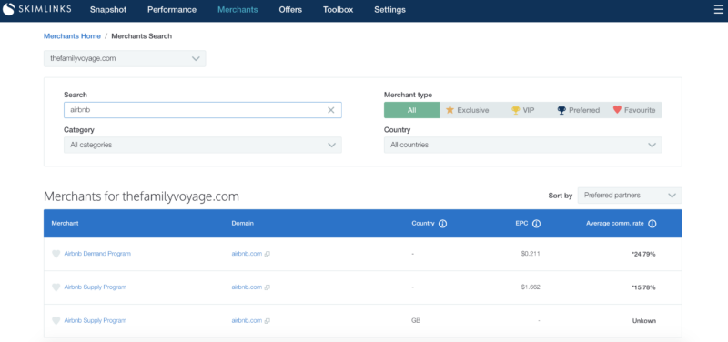Select All merchant types
Image resolution: width=728 pixels, height=342 pixels.
[412, 110]
